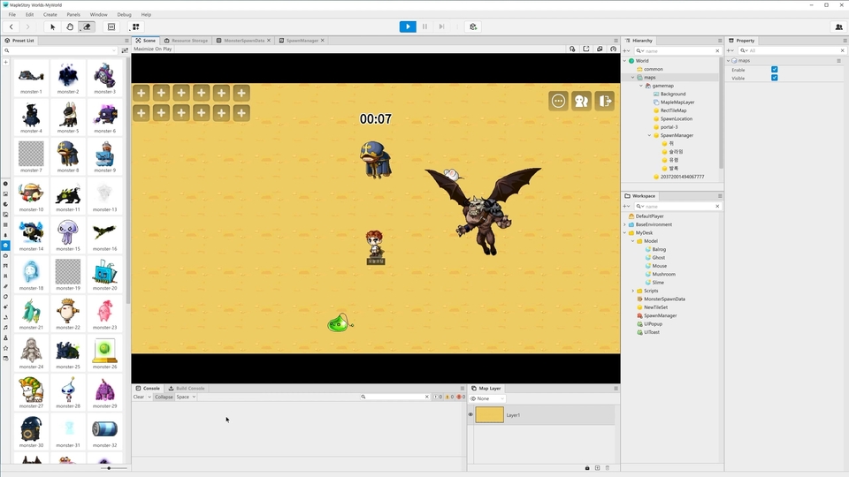Open the Debug menu

[124, 15]
